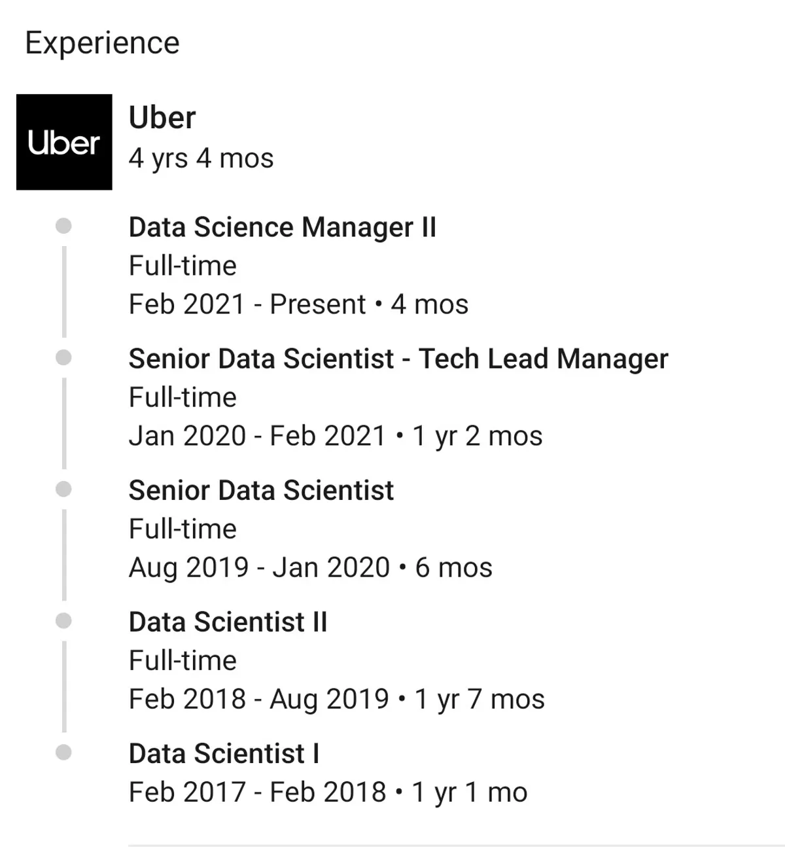Open the Data Scientist II role title
This screenshot has width=785, height=856.
point(228,622)
